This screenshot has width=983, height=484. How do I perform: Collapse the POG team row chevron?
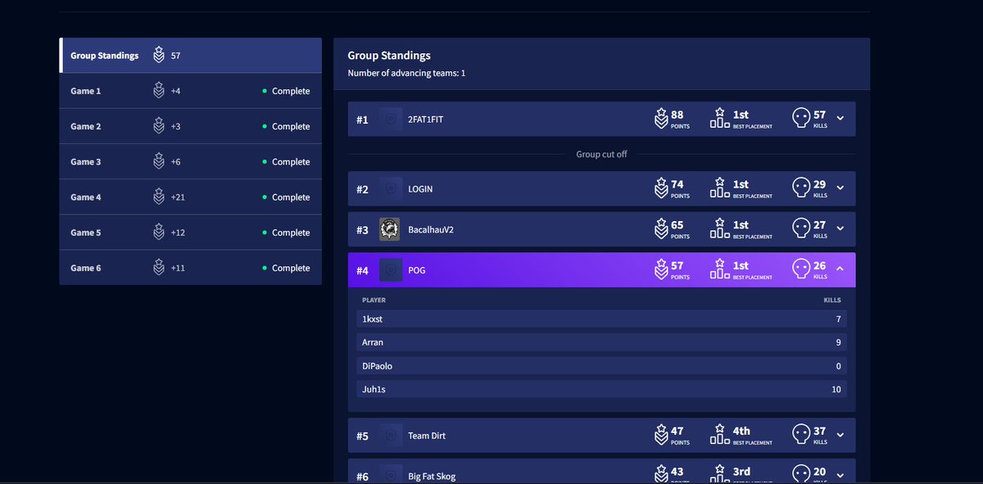(840, 269)
